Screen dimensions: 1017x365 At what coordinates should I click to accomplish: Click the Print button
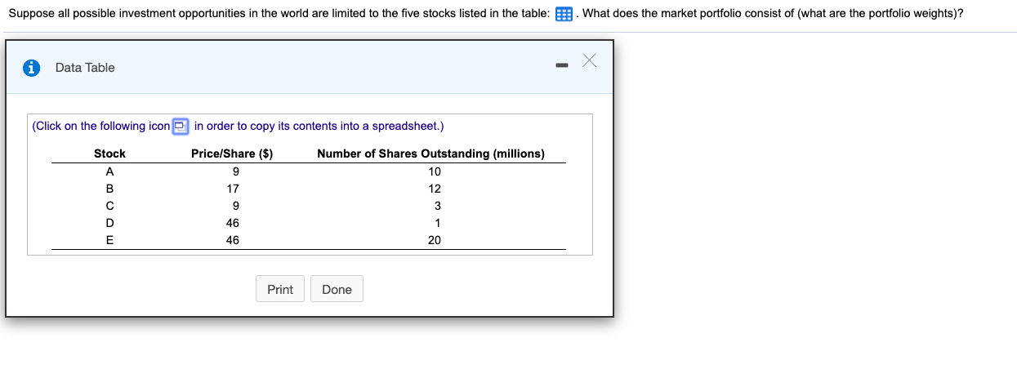pyautogui.click(x=280, y=289)
